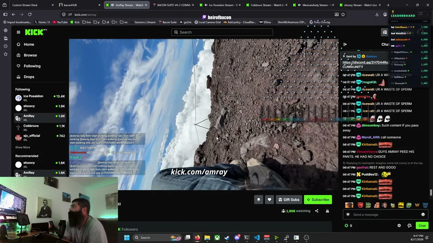Image resolution: width=433 pixels, height=243 pixels.
Task: Click the notification bell button under stream
Action: [258, 199]
